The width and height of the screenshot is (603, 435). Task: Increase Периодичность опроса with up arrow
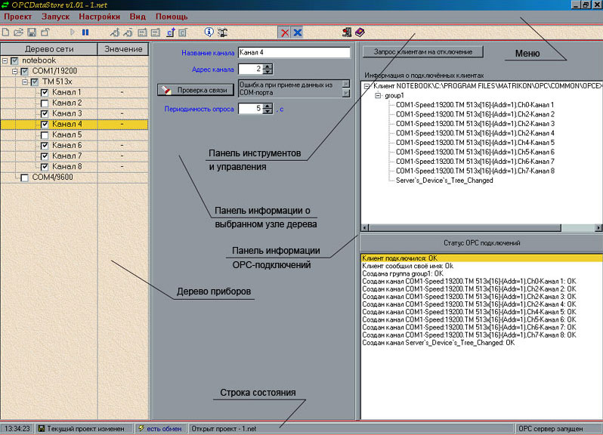pos(267,106)
